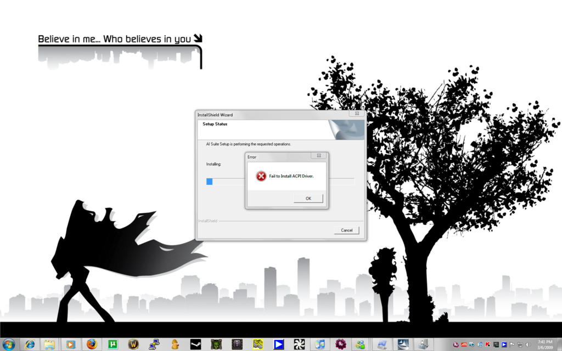
Task: Launch Mozilla Firefox from the taskbar
Action: coord(92,344)
